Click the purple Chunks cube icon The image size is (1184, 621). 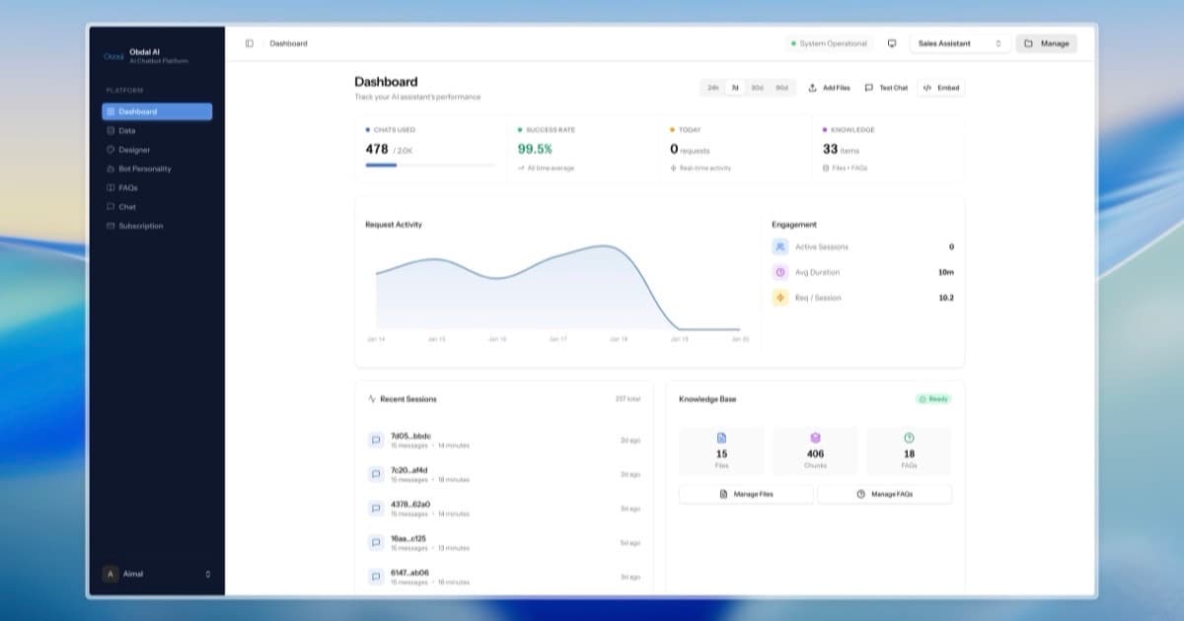pos(815,439)
